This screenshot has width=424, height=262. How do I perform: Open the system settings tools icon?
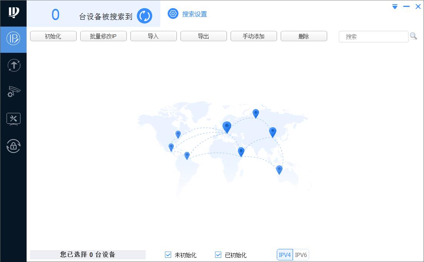coord(13,119)
